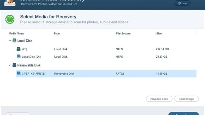Select the Removable Disk group label
This screenshot has height=115, width=205.
point(29,65)
